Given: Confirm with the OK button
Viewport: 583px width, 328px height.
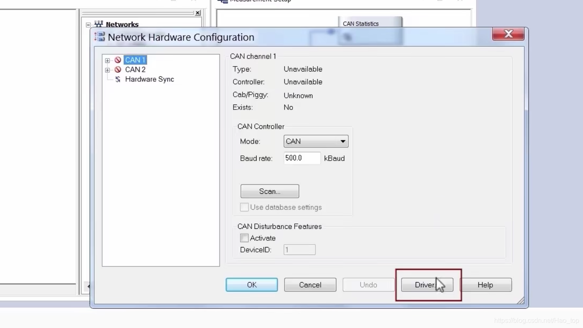Looking at the screenshot, I should (252, 285).
